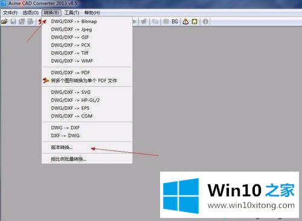Choose DWG/DXF -> PDF conversion
The image size is (302, 221).
click(87, 73)
